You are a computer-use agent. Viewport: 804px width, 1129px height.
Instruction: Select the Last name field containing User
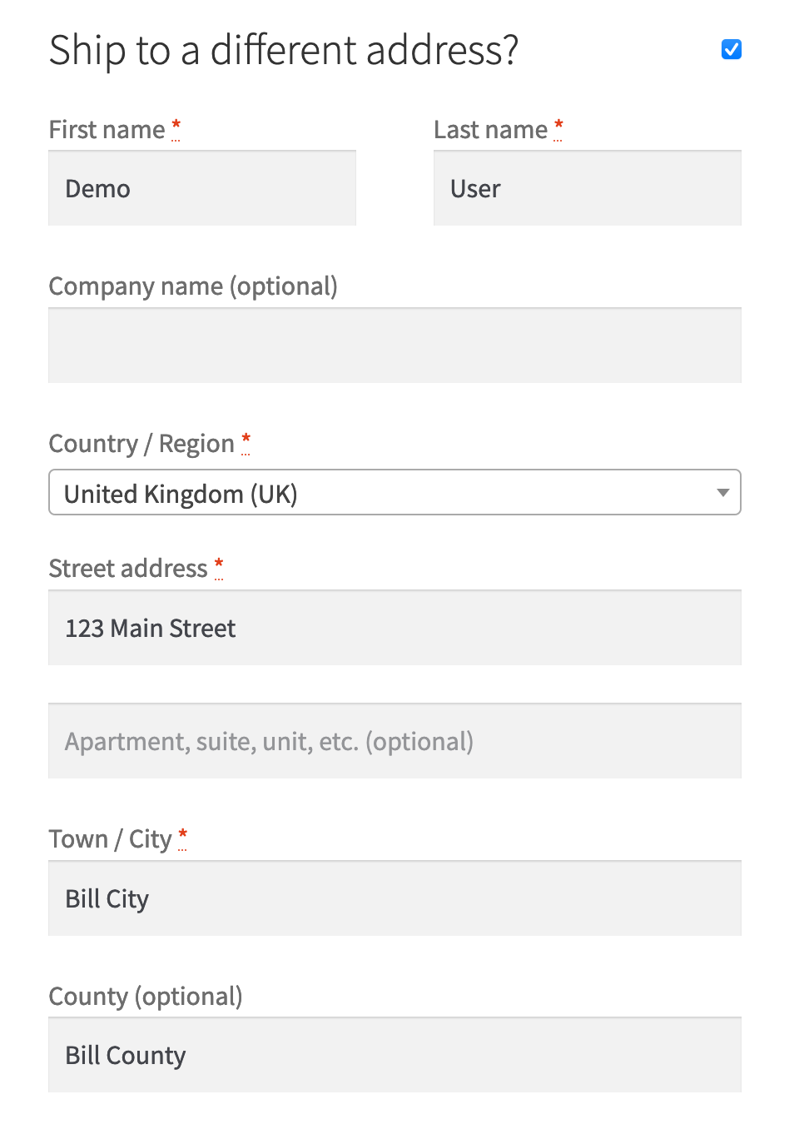point(587,188)
